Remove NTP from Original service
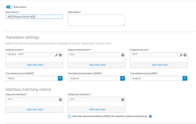 pos(185,55)
